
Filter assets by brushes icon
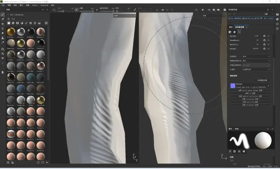point(26,23)
